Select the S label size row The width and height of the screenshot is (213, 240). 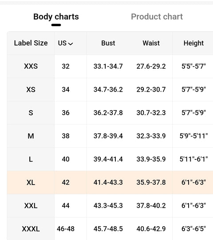pyautogui.click(x=110, y=113)
